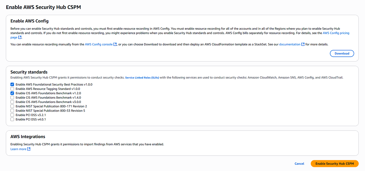Open the AWS Config console link
This screenshot has width=365, height=171.
[99, 44]
